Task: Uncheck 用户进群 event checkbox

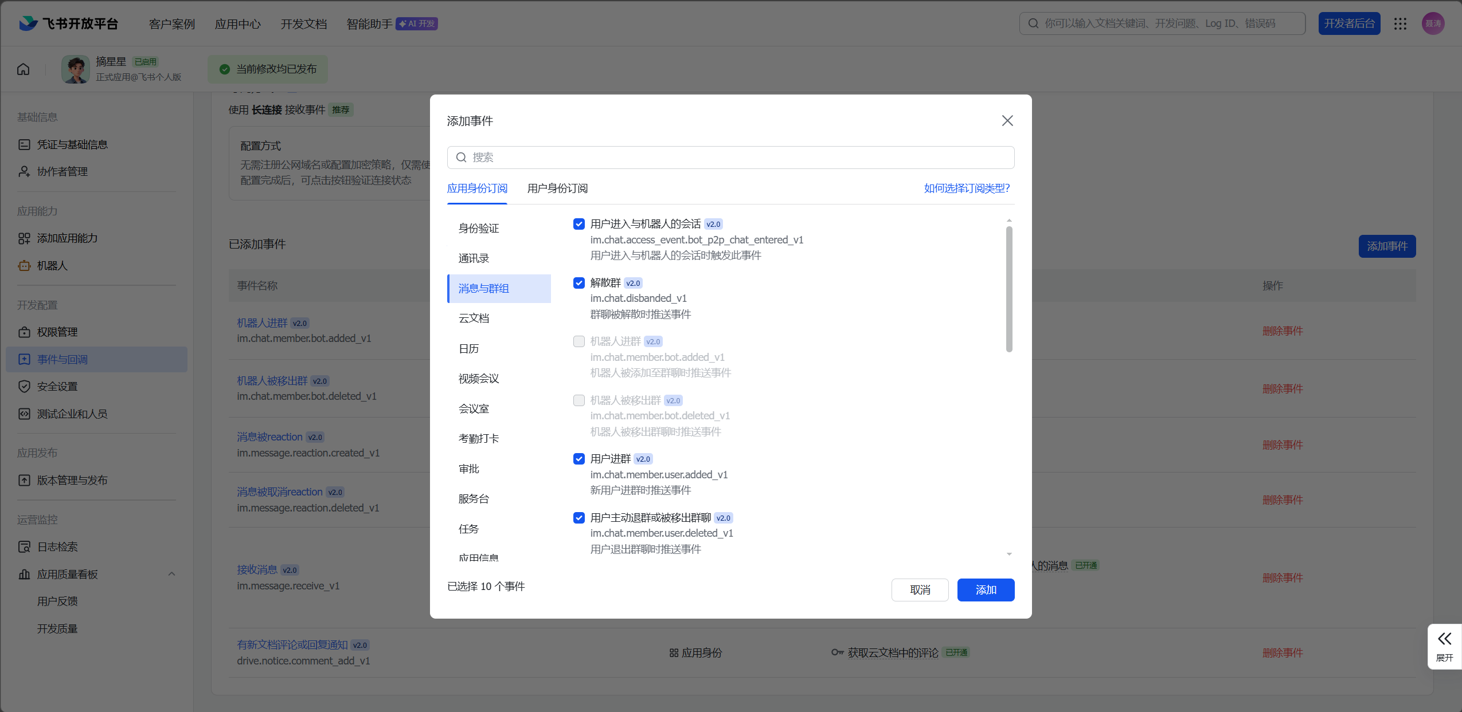Action: coord(579,459)
